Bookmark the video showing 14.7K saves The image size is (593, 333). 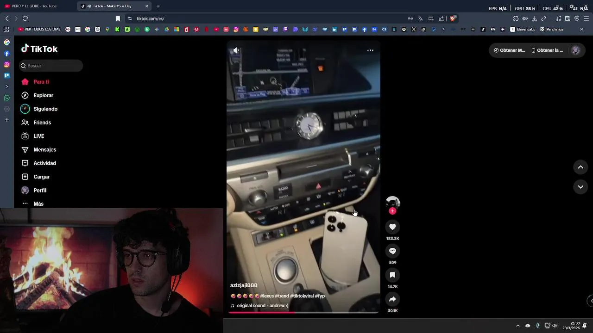392,275
